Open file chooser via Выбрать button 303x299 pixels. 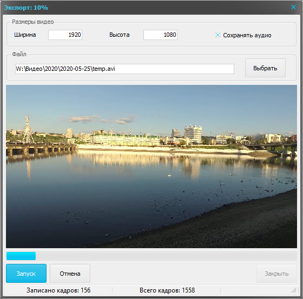pyautogui.click(x=265, y=68)
